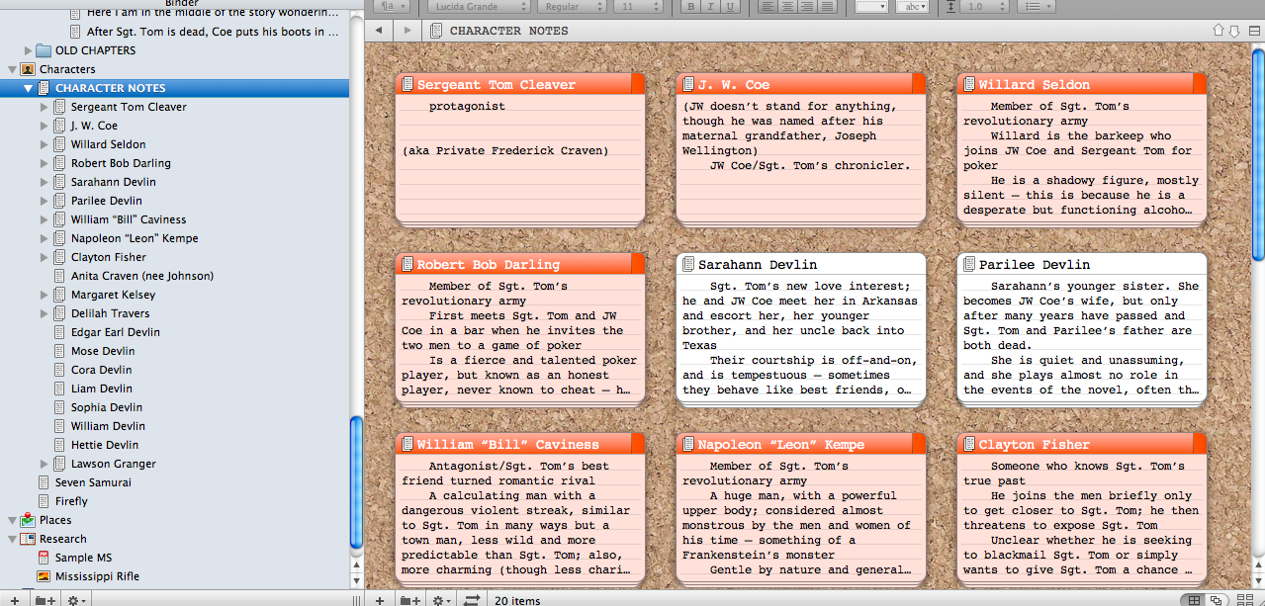
Task: Click the forward navigation arrow in editor header
Action: pyautogui.click(x=407, y=31)
